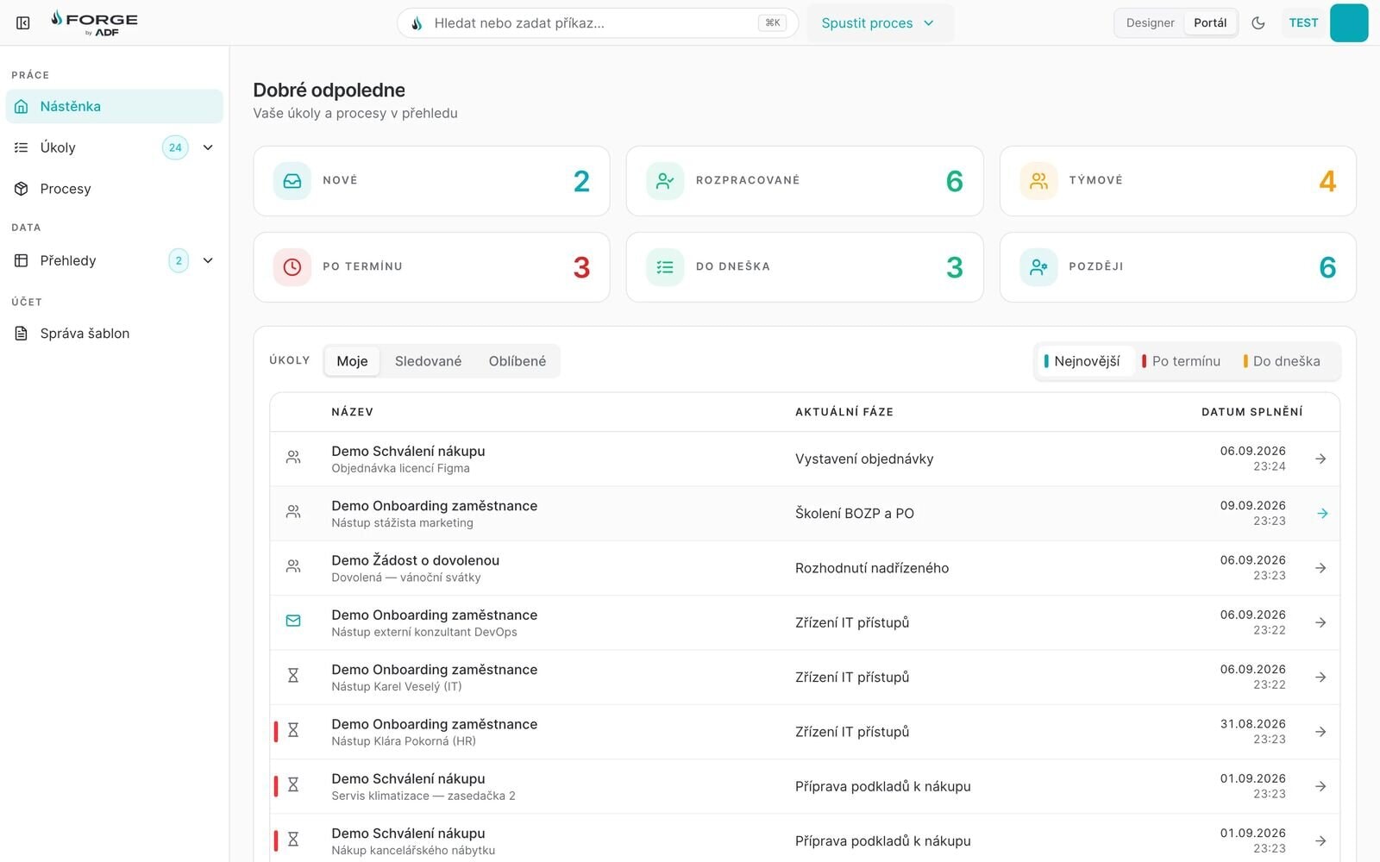Click the Vystavení objednávky phase text
Screen dimensions: 1380x862
(864, 459)
